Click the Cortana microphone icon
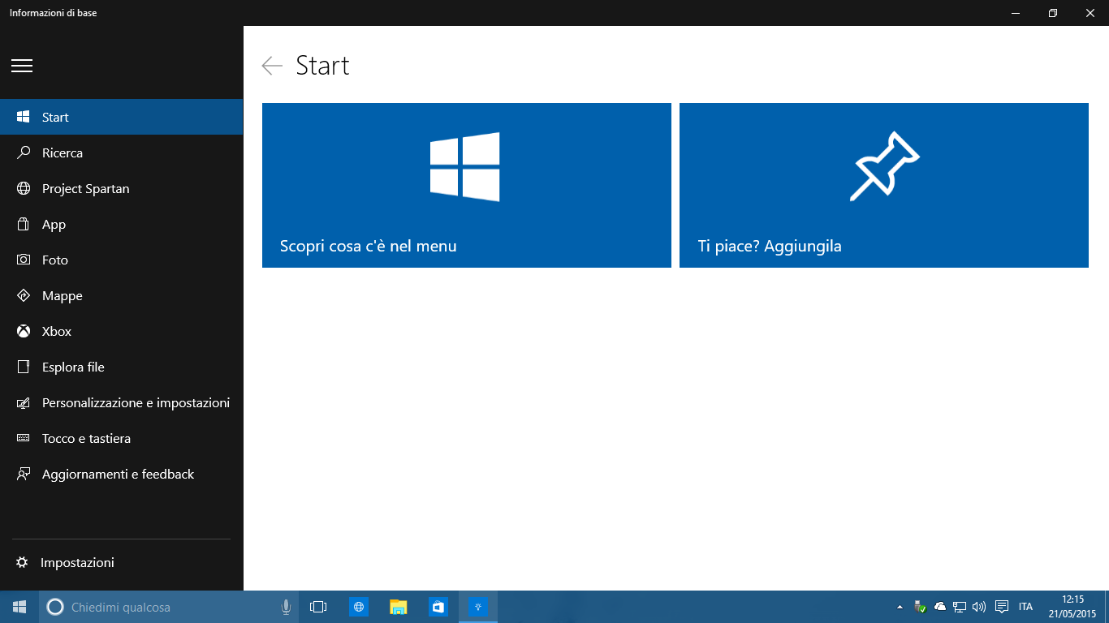The image size is (1109, 623). click(286, 607)
